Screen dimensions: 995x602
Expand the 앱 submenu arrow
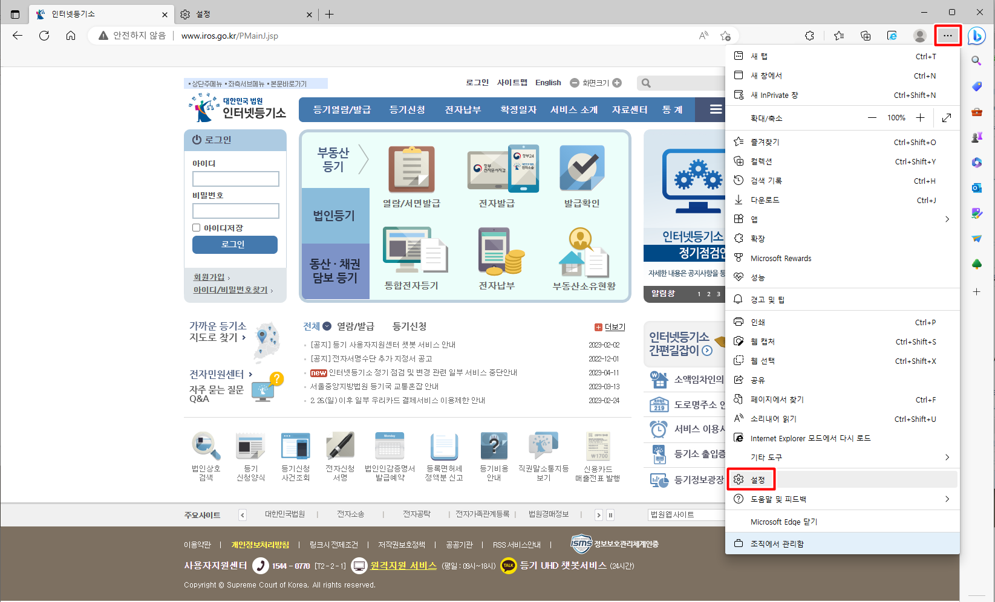[947, 219]
